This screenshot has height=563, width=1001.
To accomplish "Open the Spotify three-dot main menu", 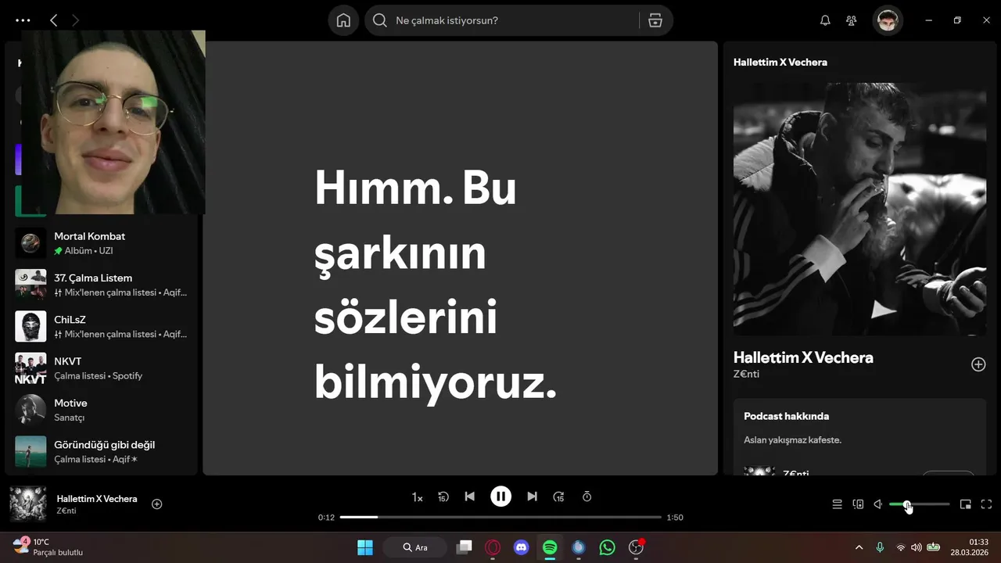I will 23,20.
